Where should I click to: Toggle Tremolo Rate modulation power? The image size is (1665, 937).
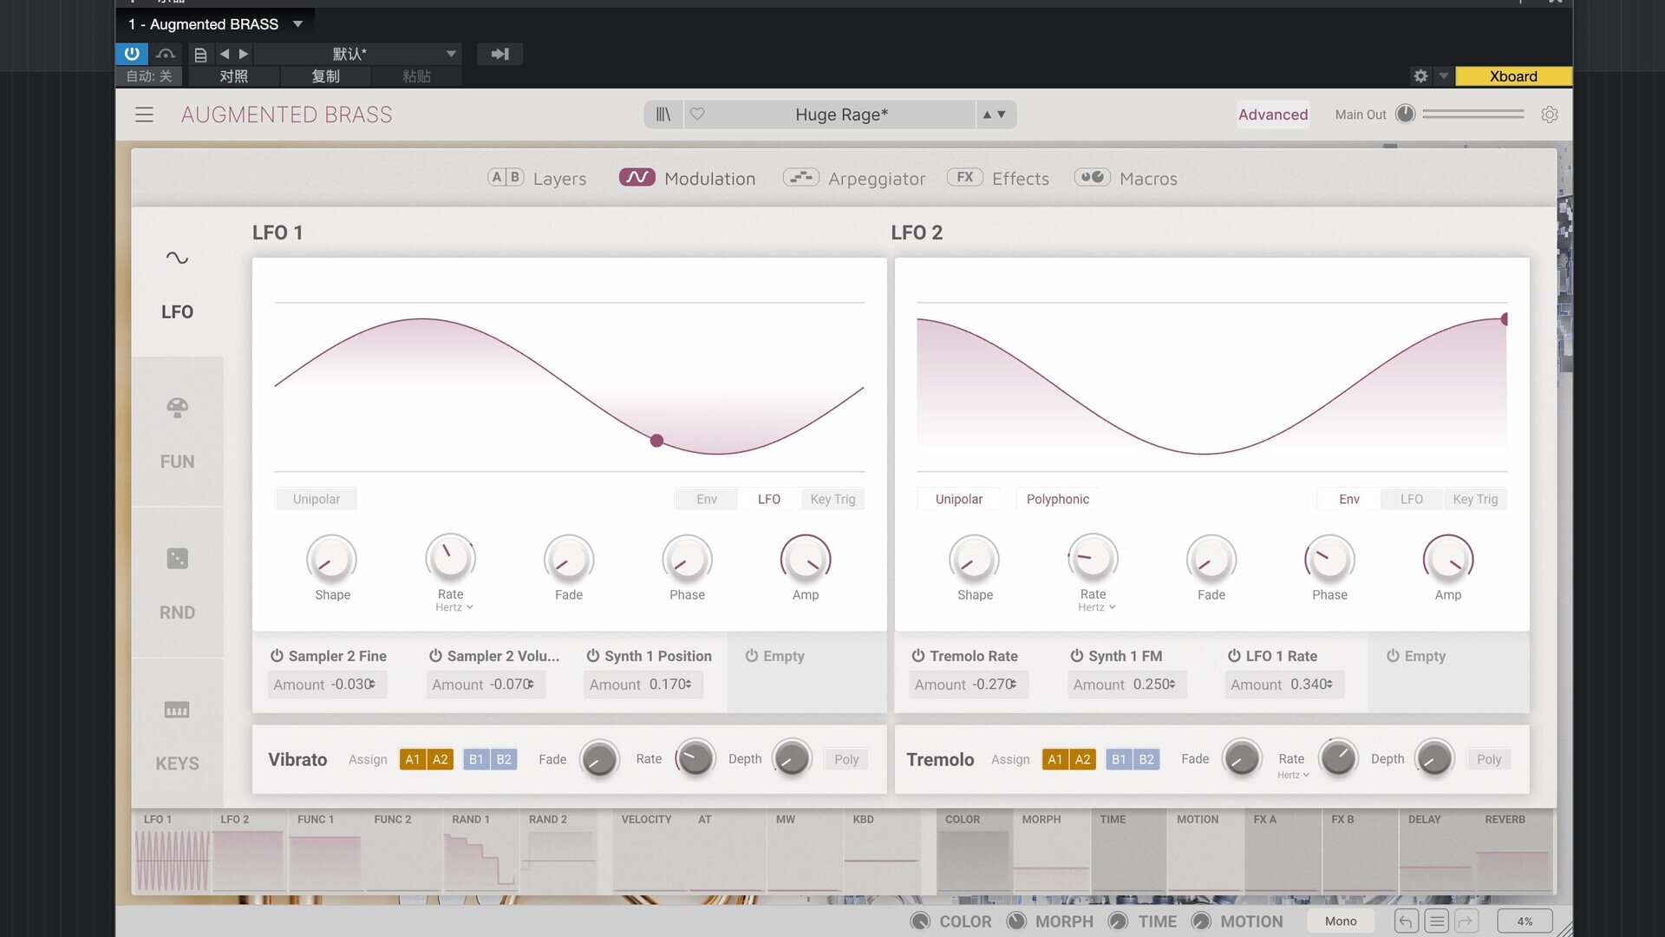[x=918, y=656]
